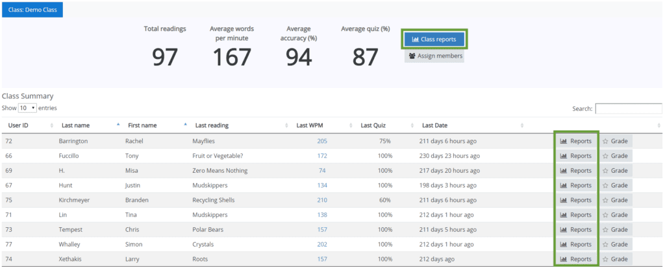Open Reports for Rachel Barrington
Viewport: 665px width, 268px height.
pos(576,141)
